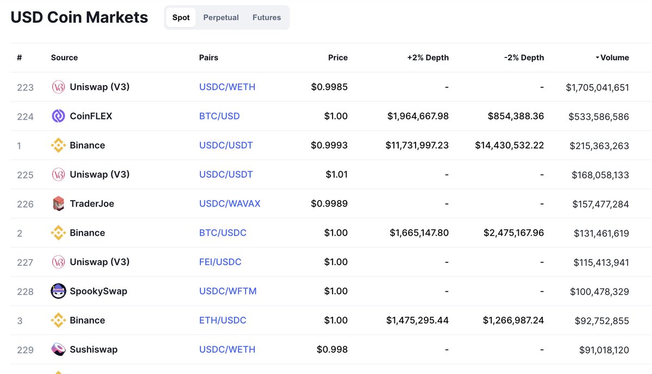This screenshot has width=652, height=374.
Task: Sort by the -2% Depth column header
Action: pos(524,57)
